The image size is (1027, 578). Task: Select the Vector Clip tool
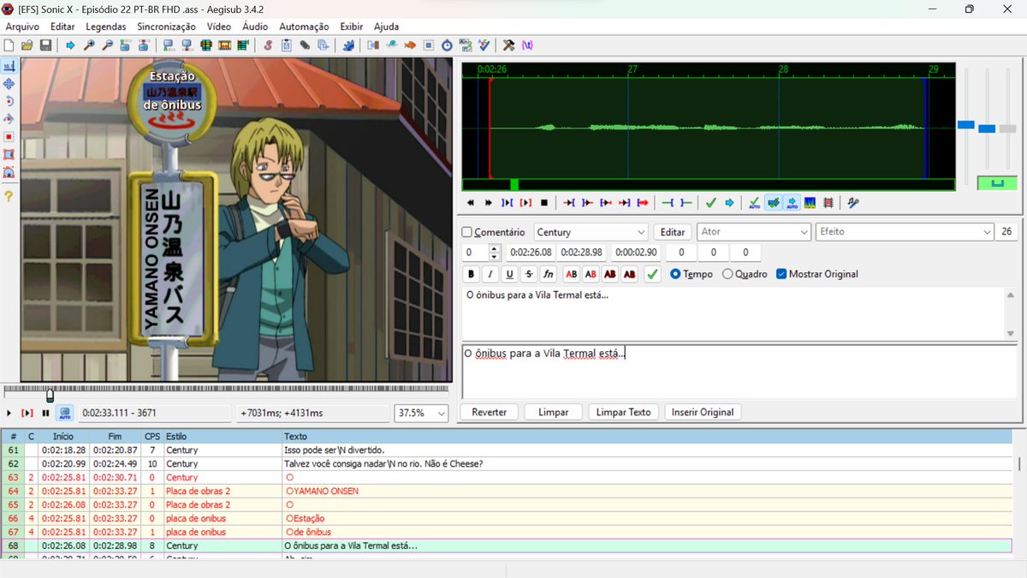pos(9,172)
